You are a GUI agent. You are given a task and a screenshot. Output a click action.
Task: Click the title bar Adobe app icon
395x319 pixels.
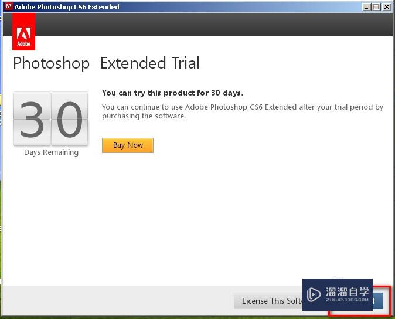9,6
